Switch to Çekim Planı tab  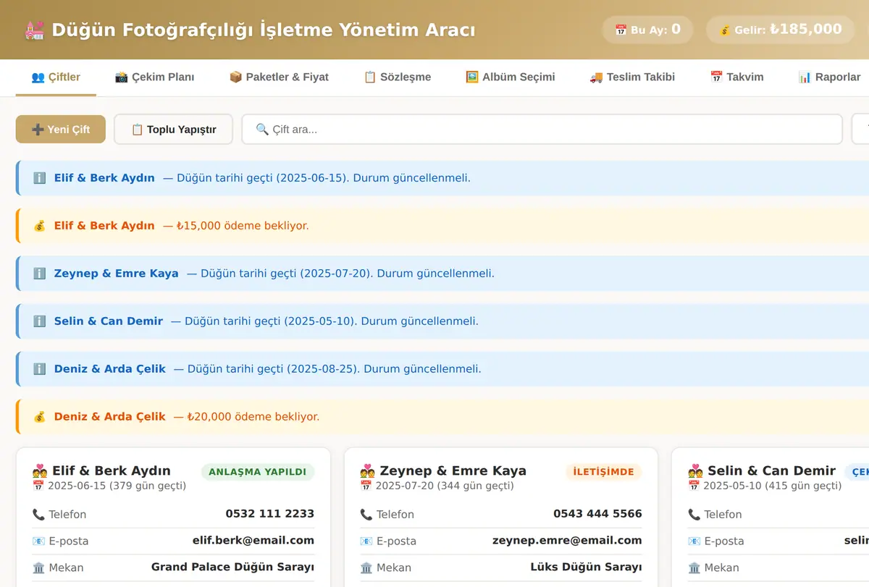tap(154, 77)
